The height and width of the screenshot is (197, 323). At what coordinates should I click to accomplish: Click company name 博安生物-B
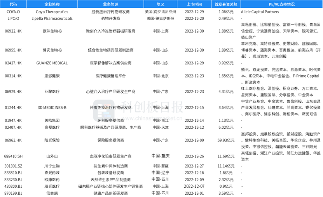coord(52,50)
